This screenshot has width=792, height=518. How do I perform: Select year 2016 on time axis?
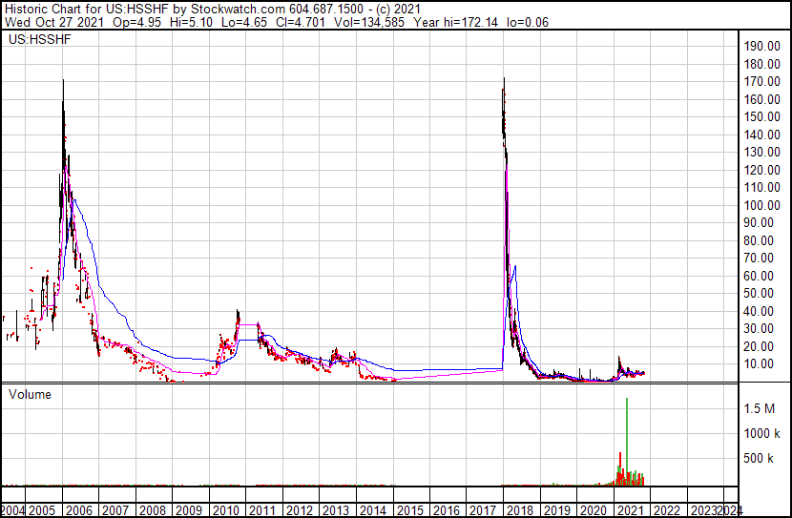447,510
